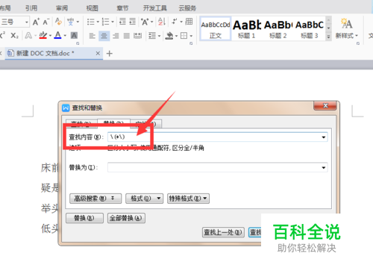The image size is (373, 277).
Task: Open the highlight color dropdown arrow
Action: point(50,36)
